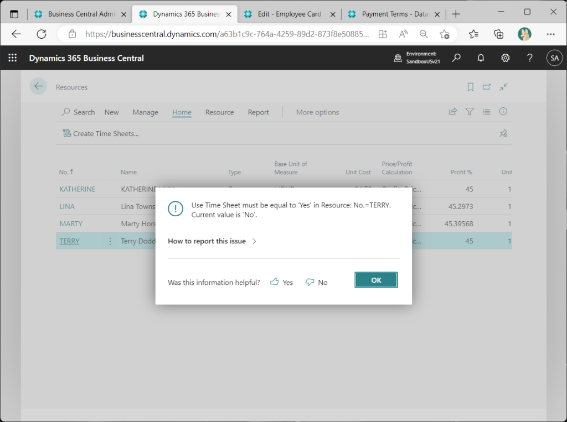The height and width of the screenshot is (422, 567).
Task: Click Search in the list action bar
Action: click(x=78, y=112)
